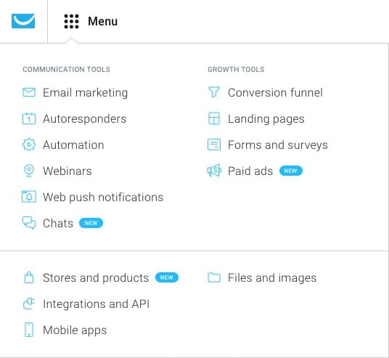Click the Integrations and API plug icon
Image resolution: width=389 pixels, height=358 pixels.
(29, 304)
